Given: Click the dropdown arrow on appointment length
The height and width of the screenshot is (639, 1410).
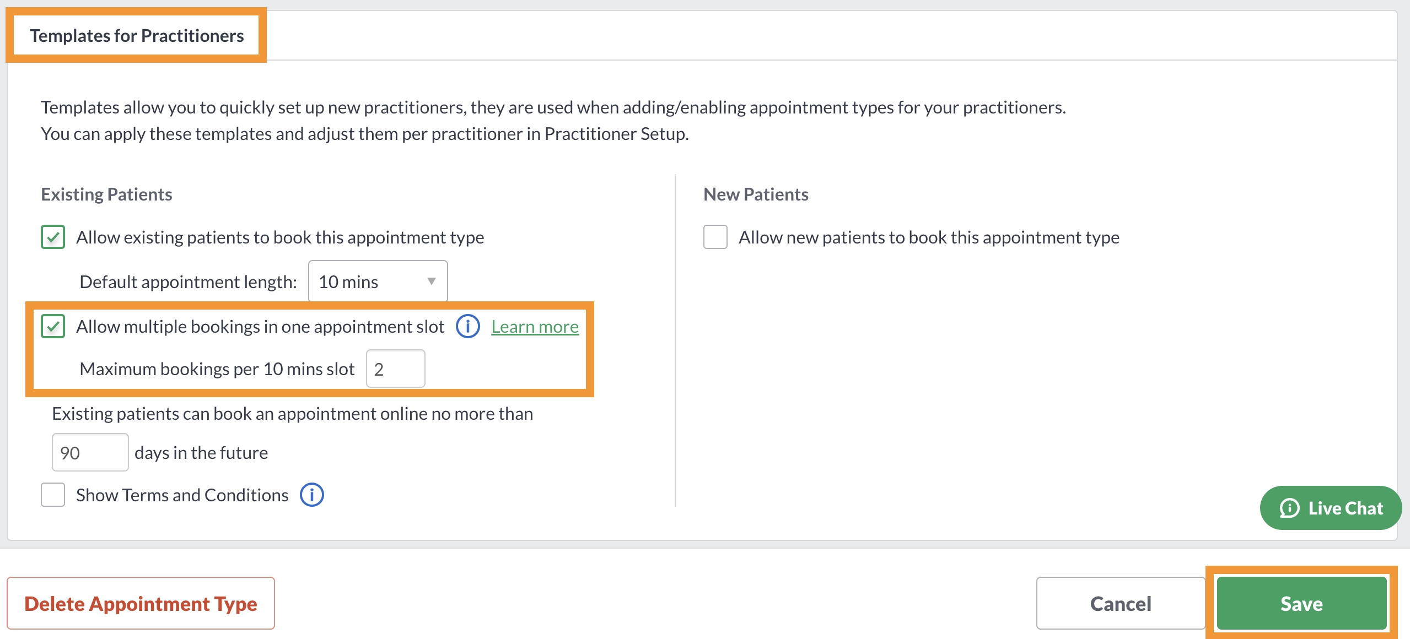Looking at the screenshot, I should coord(431,281).
